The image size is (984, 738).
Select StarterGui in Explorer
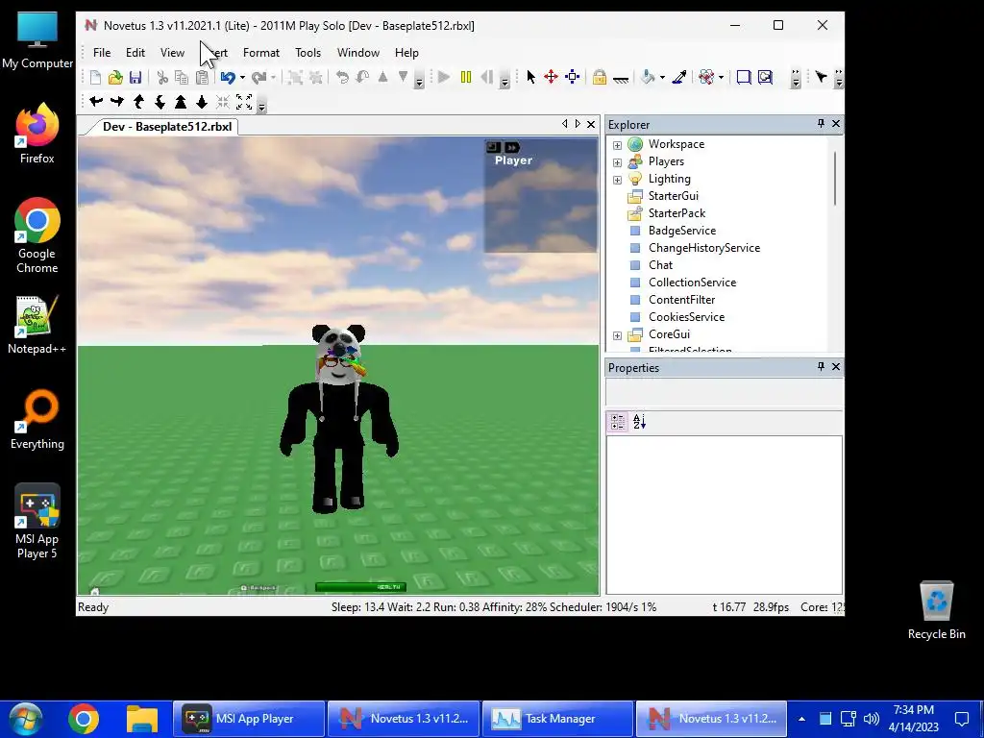[x=674, y=196]
